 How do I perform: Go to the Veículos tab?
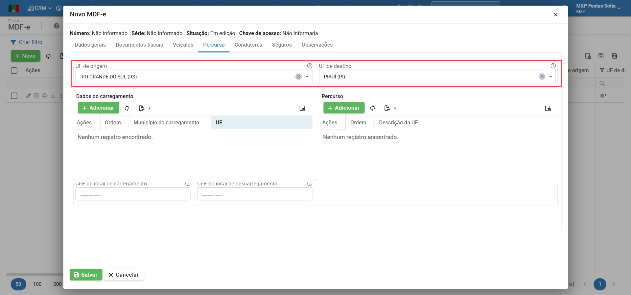click(x=183, y=45)
